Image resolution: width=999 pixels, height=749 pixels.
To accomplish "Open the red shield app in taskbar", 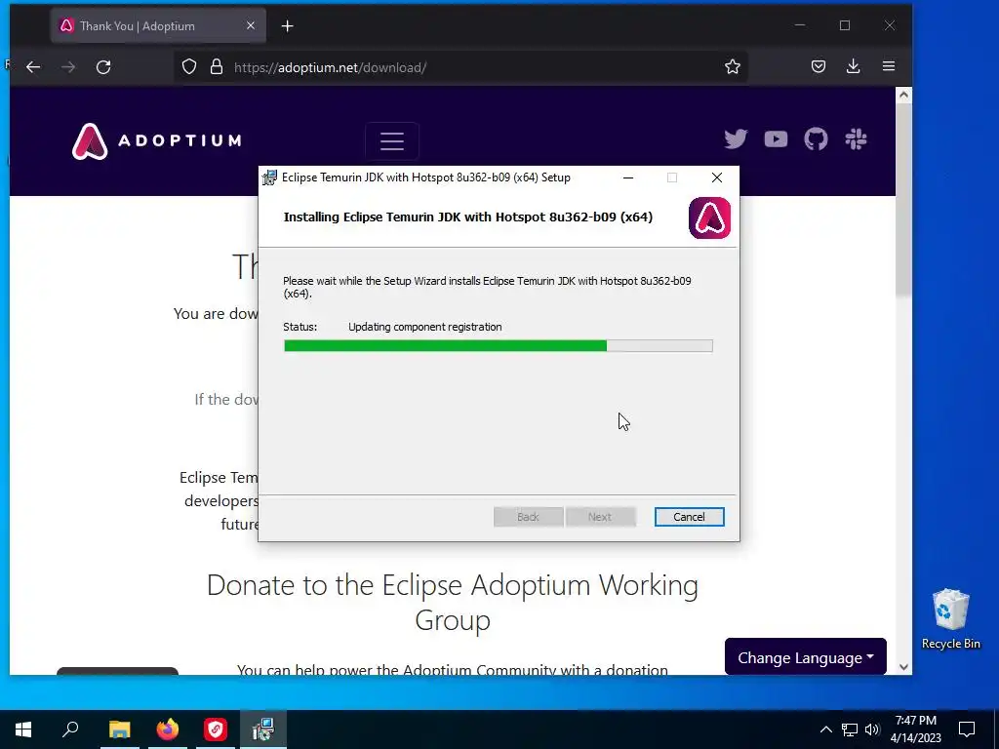I will (x=216, y=729).
